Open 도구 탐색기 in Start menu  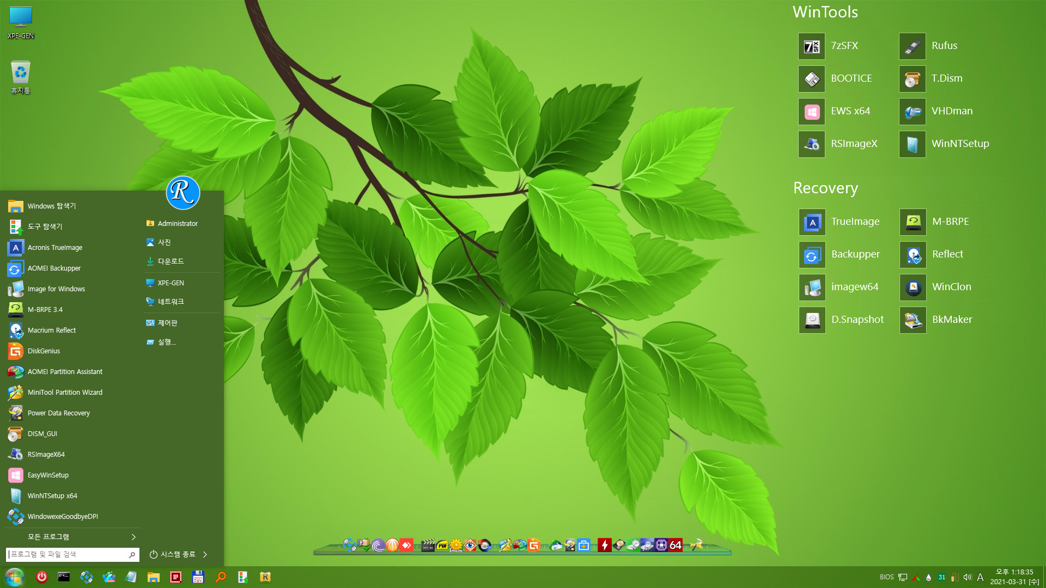[73, 227]
